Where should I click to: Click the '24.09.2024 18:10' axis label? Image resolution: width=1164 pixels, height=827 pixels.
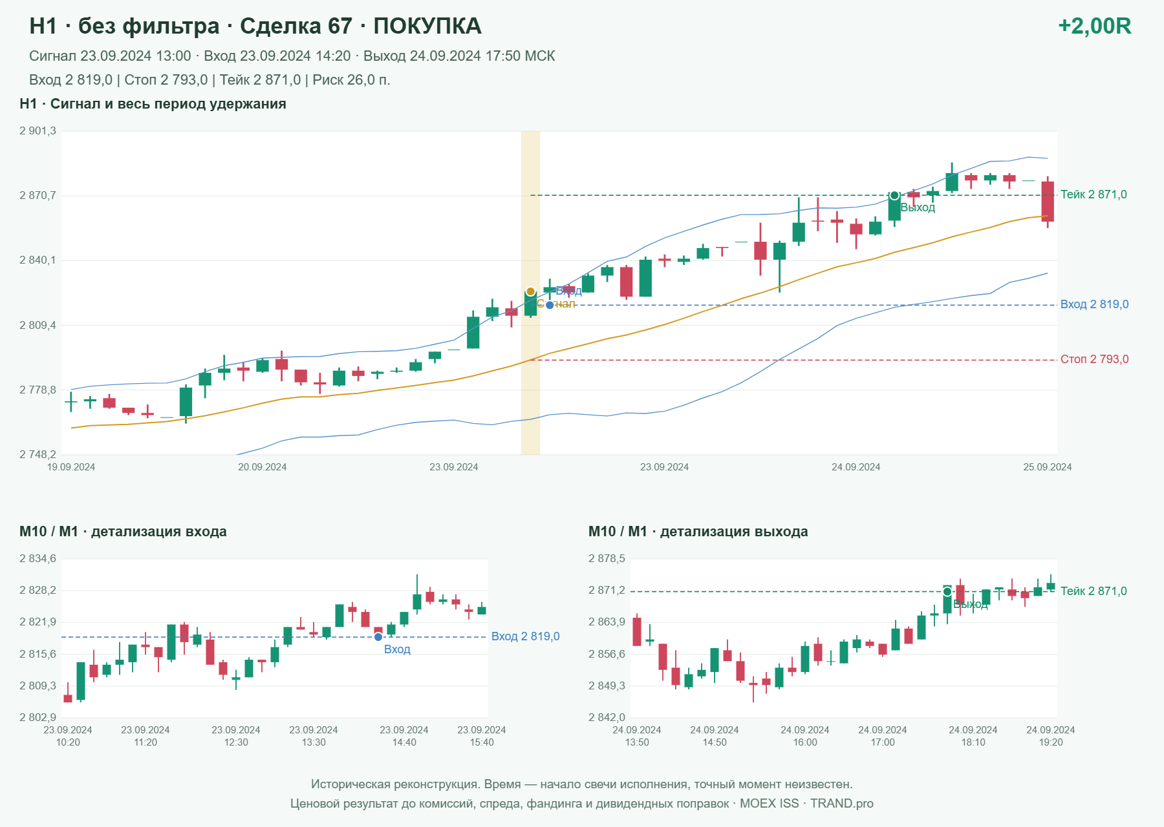pos(973,736)
